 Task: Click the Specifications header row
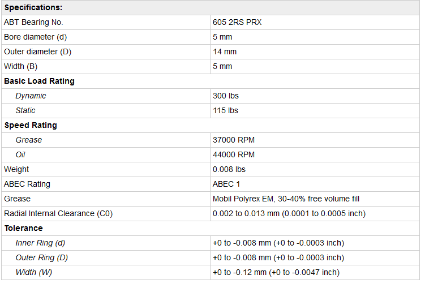point(33,7)
